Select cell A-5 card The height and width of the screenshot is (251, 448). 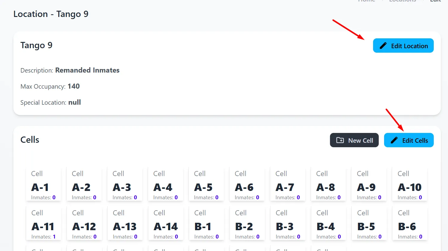(206, 184)
